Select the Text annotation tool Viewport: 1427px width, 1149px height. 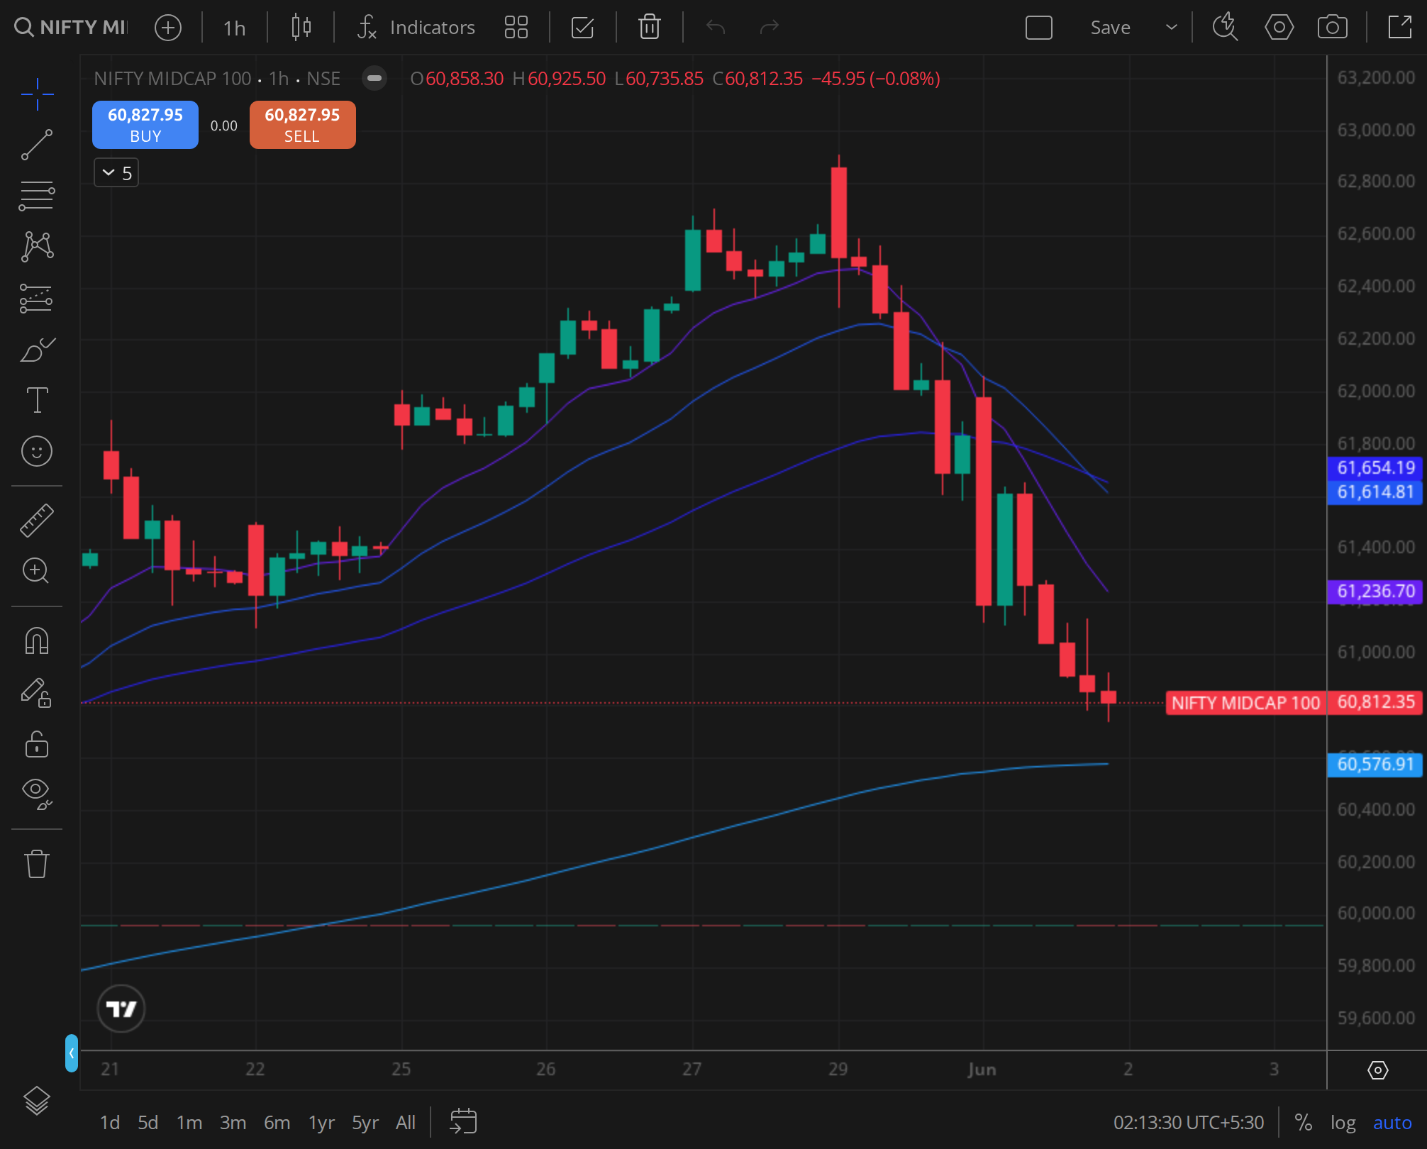tap(37, 400)
